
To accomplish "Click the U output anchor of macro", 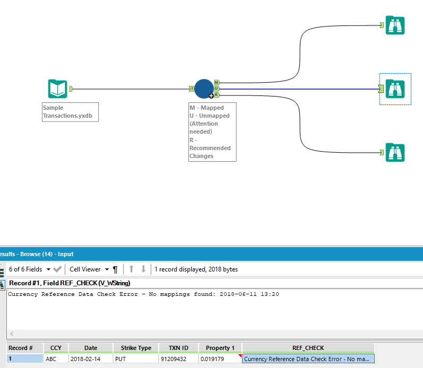I will [217, 89].
